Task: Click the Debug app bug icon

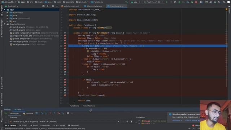Action: click(x=179, y=2)
